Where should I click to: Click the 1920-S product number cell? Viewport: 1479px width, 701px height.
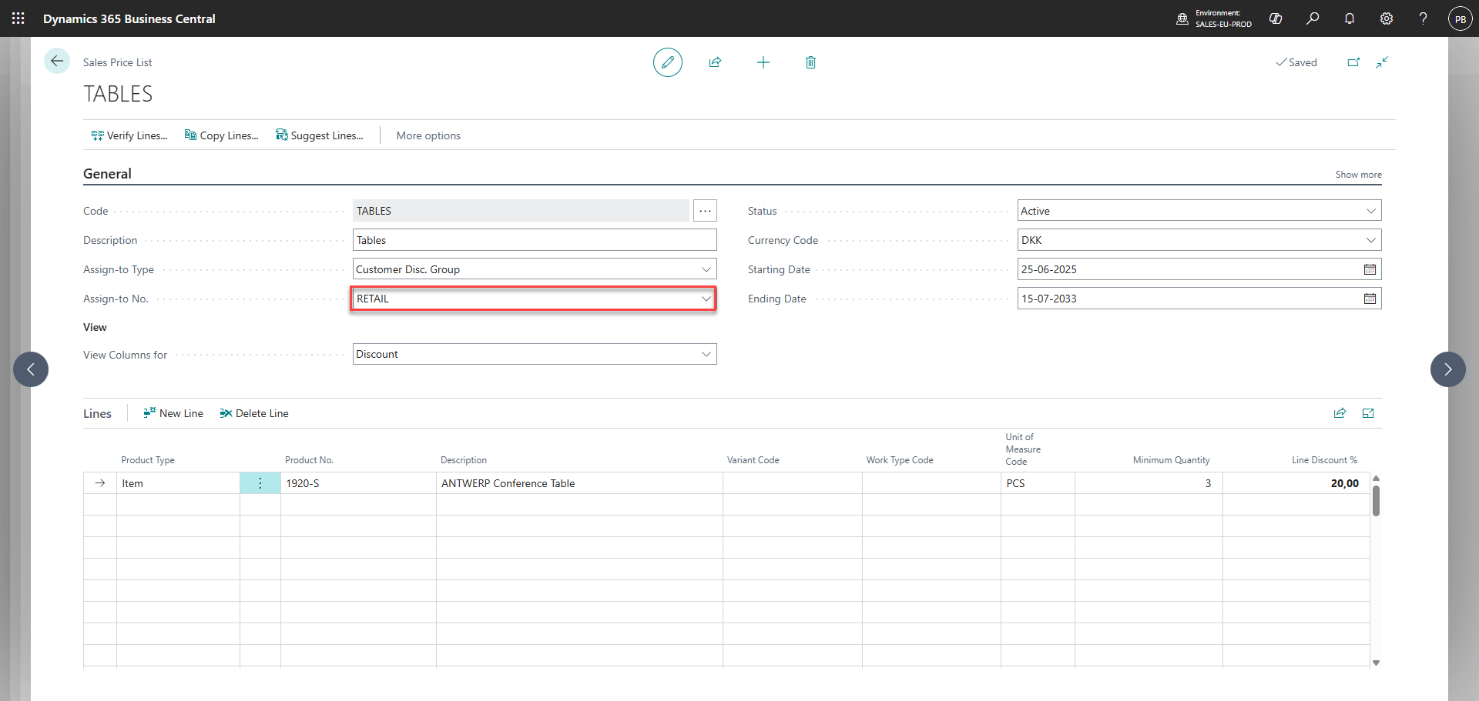(358, 483)
